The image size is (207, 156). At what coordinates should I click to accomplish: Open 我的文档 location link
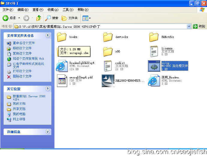click(x=19, y=104)
